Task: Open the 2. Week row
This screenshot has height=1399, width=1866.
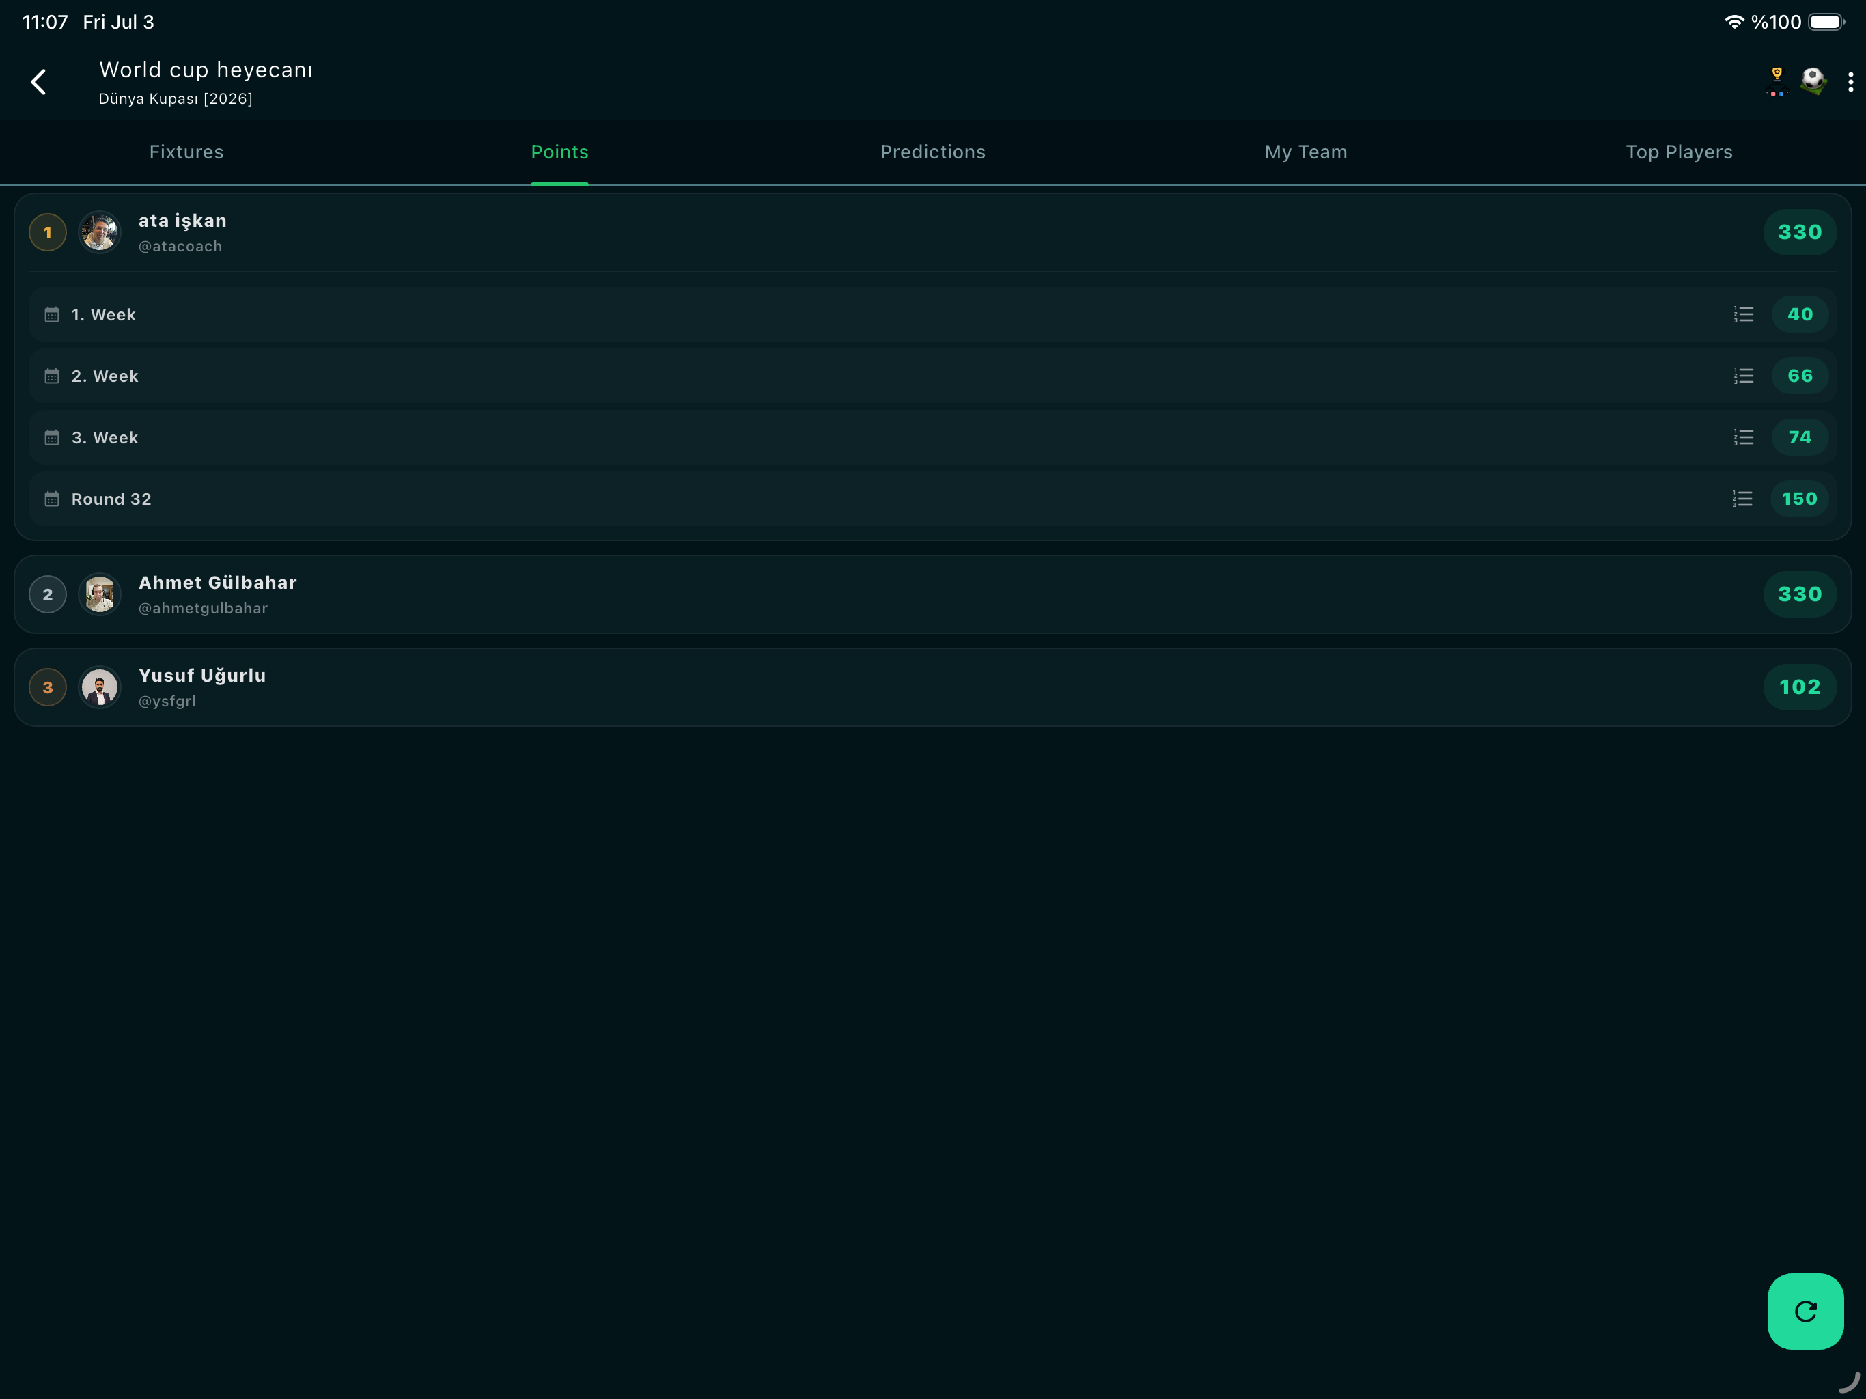Action: (x=933, y=376)
